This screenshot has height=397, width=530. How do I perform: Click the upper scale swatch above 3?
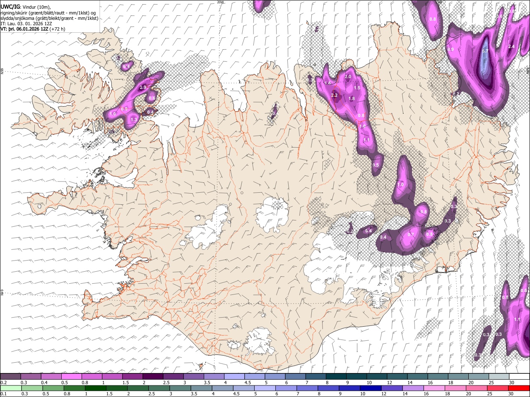click(x=193, y=376)
